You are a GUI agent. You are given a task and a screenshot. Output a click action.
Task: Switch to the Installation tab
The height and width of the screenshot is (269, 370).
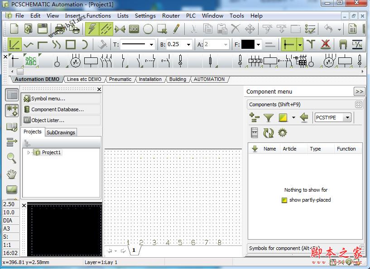(x=150, y=80)
